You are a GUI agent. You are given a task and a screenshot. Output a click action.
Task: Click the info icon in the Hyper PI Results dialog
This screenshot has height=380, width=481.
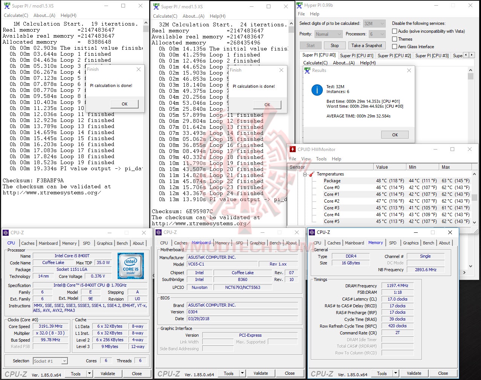[317, 90]
